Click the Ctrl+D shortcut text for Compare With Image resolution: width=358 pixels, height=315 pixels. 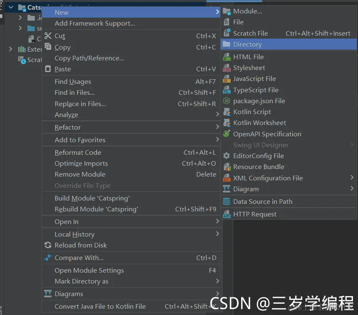click(x=206, y=258)
